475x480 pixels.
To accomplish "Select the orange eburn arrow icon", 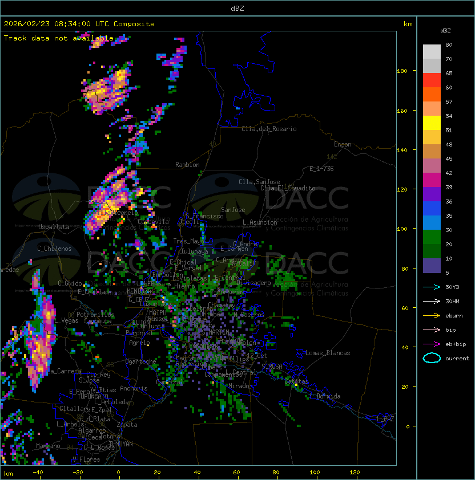I will click(x=432, y=315).
